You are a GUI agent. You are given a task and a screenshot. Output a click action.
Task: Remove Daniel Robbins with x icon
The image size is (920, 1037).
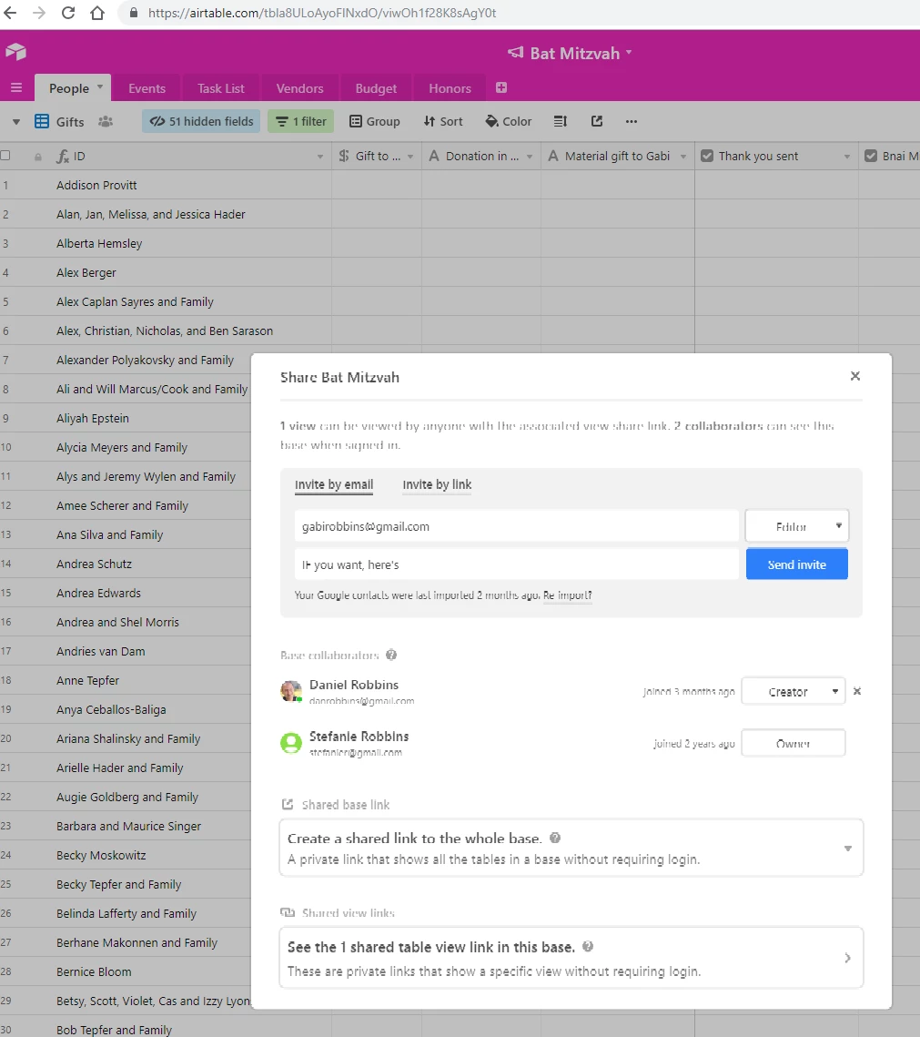tap(857, 691)
